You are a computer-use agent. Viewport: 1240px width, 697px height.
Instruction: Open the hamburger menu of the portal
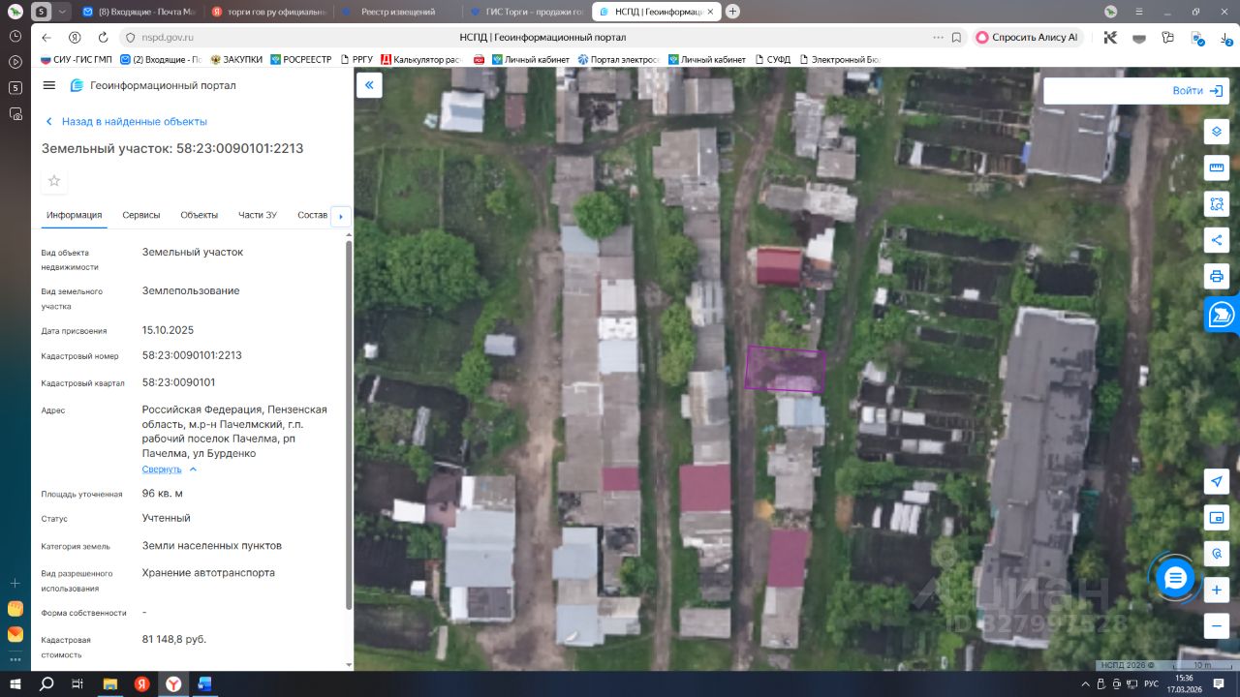coord(49,85)
